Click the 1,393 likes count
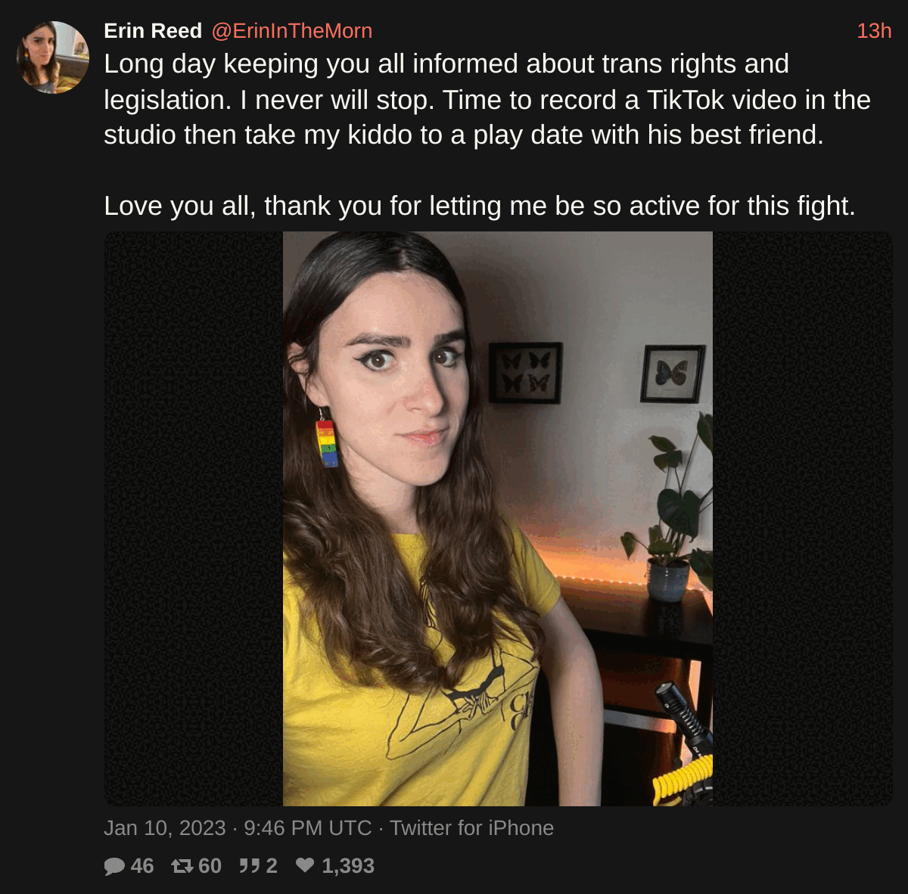Screen dimensions: 908x894 (348, 866)
